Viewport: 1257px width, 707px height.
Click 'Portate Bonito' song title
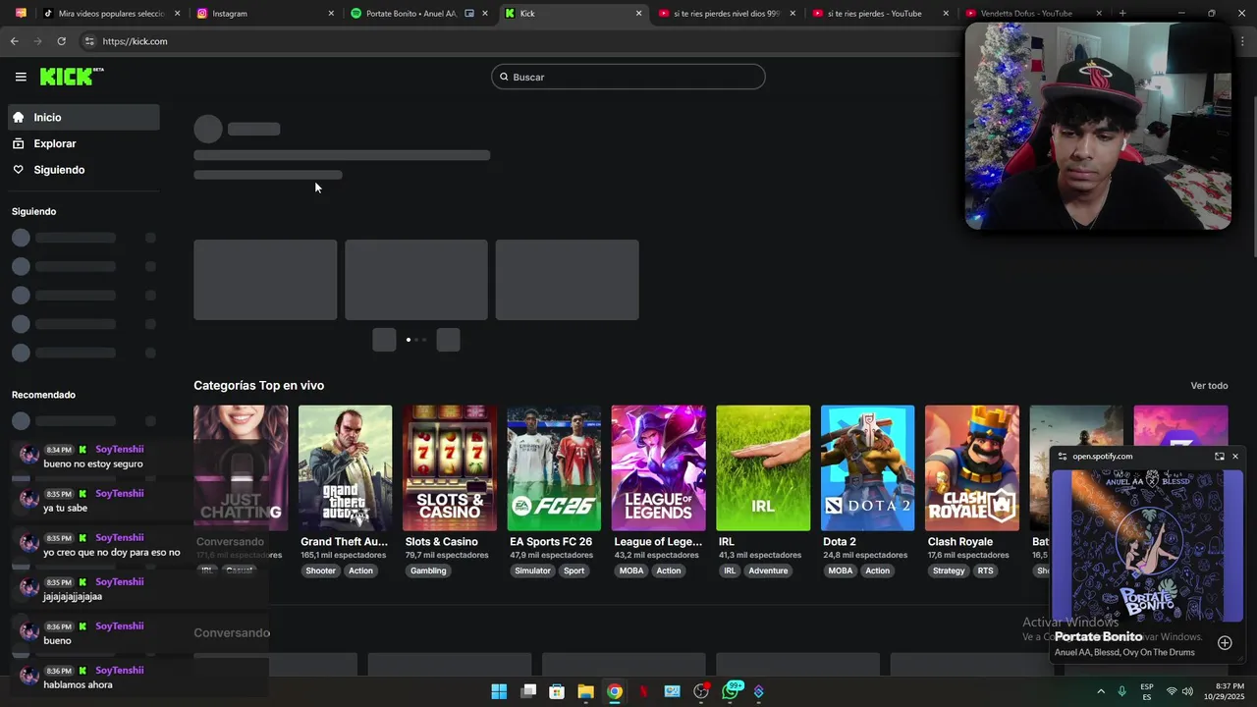point(1098,637)
